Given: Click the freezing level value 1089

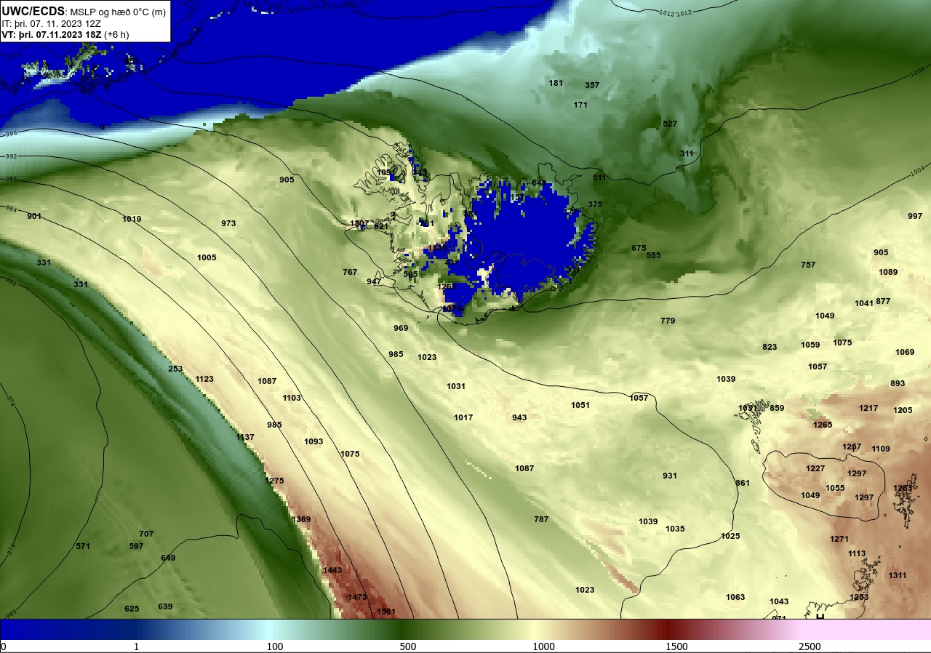Looking at the screenshot, I should coord(888,272).
